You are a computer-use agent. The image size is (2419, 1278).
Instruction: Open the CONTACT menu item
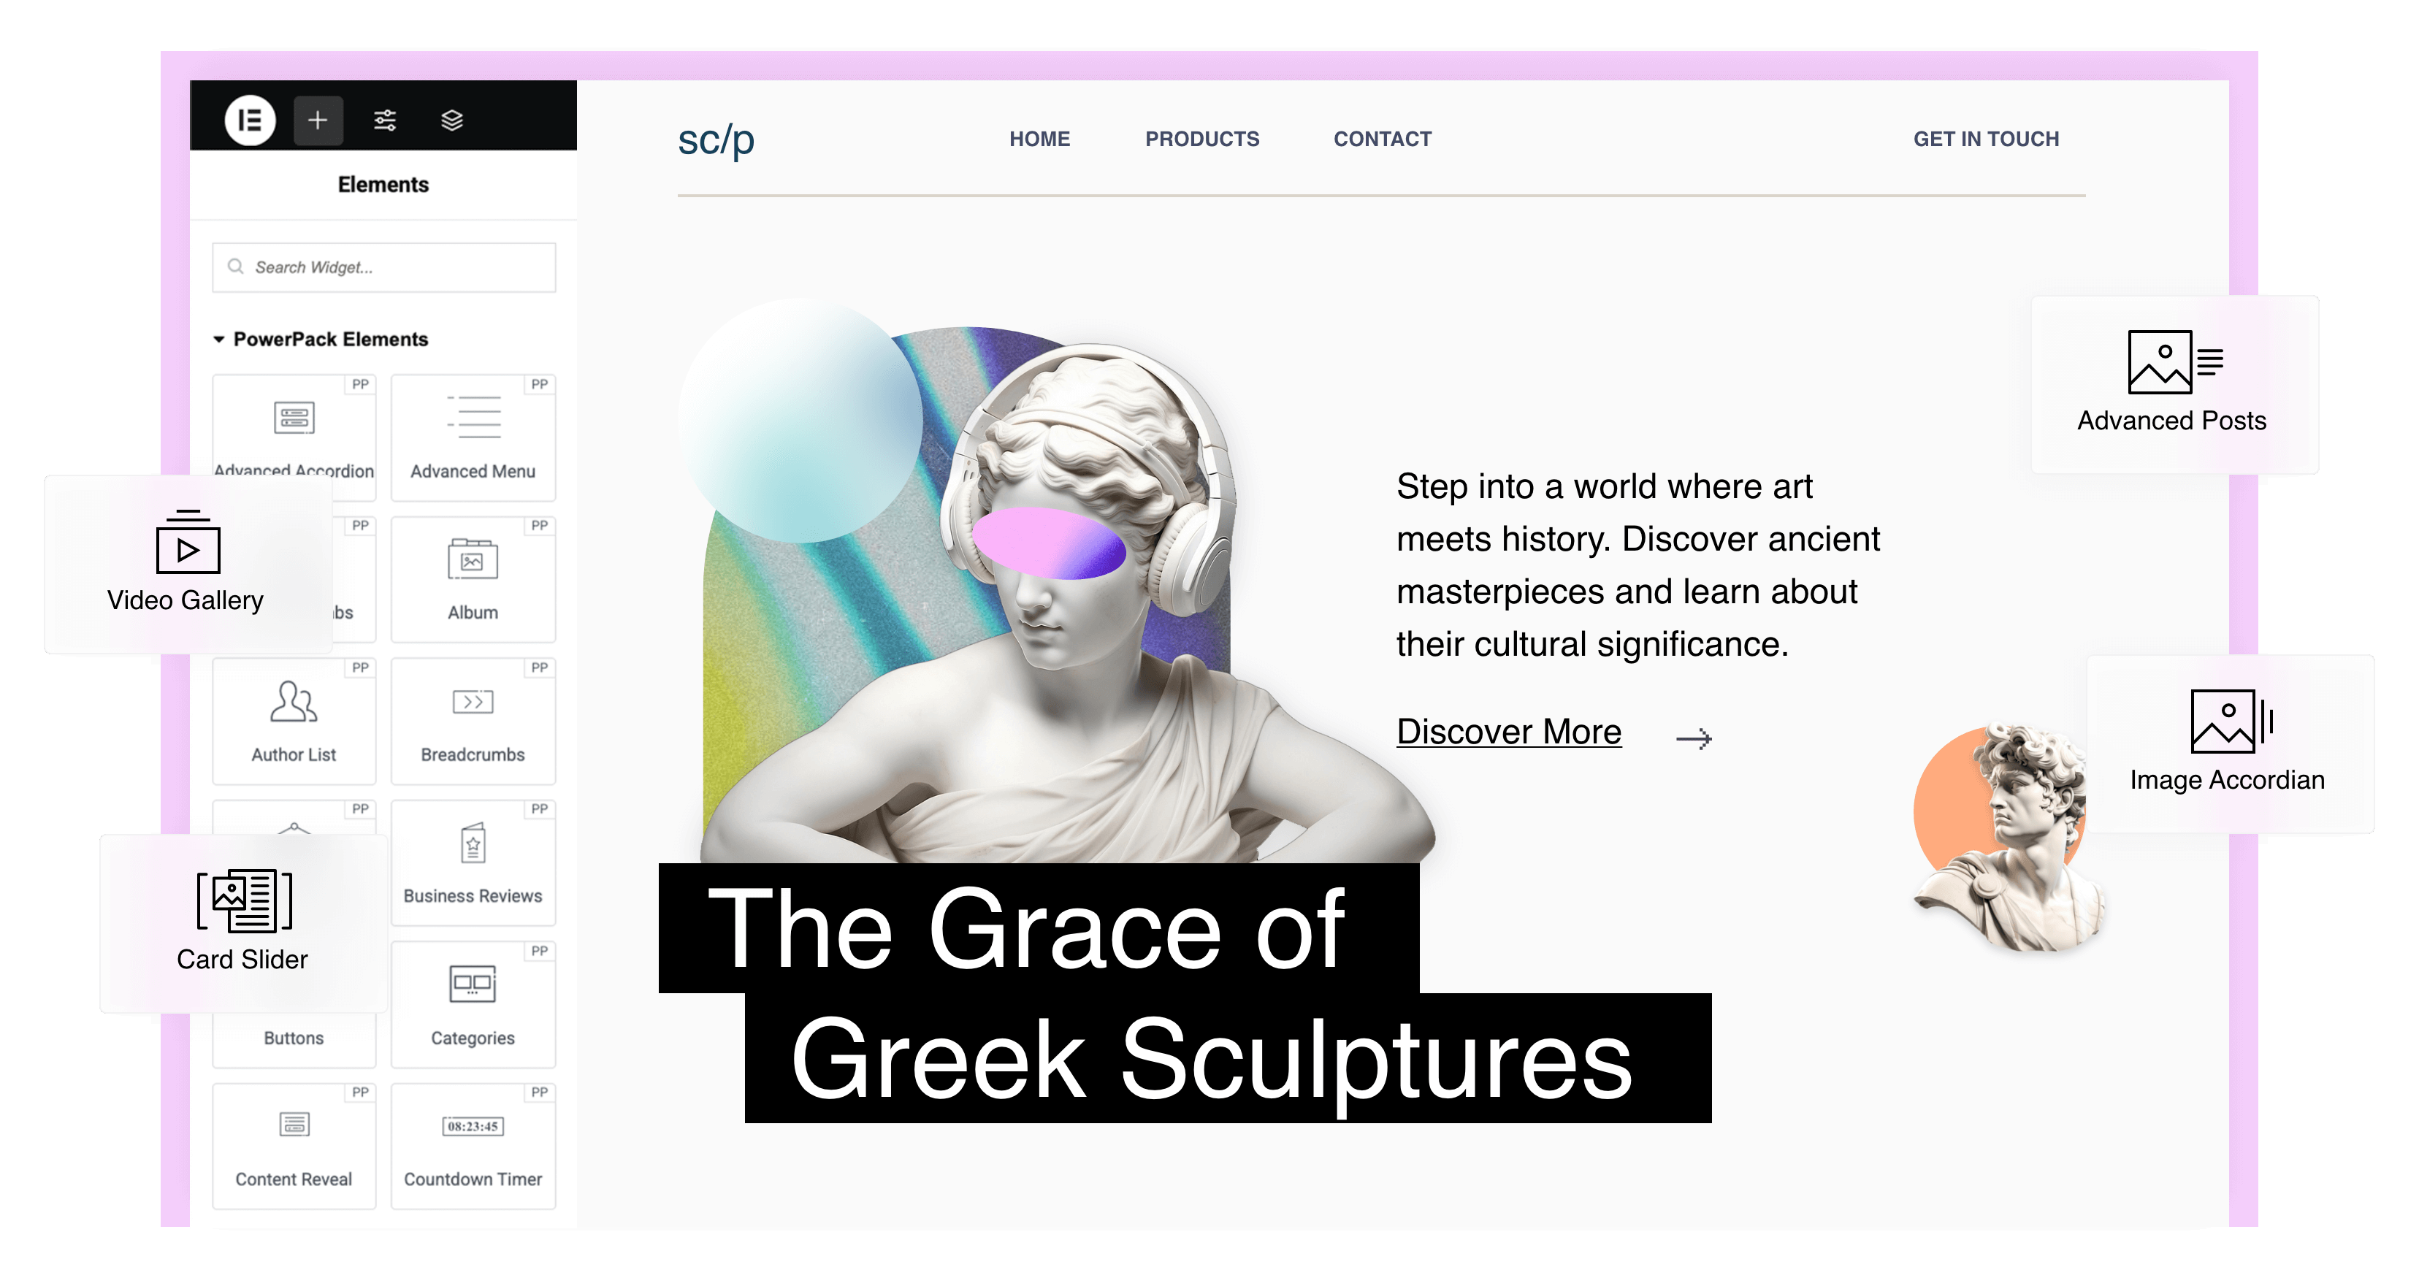click(1383, 139)
